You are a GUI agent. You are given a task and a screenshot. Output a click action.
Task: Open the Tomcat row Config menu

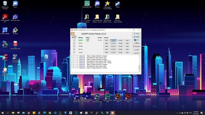[120, 52]
